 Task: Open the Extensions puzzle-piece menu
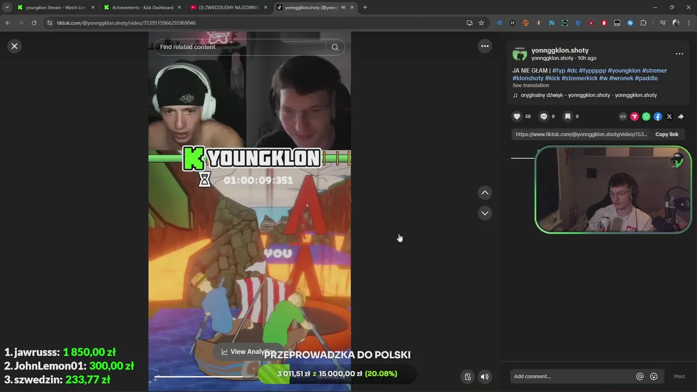tap(643, 23)
